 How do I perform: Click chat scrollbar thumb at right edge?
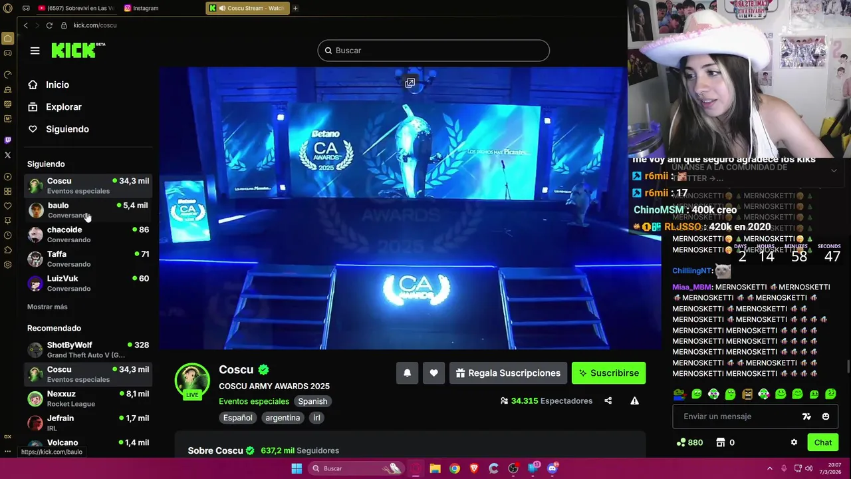[x=847, y=367]
